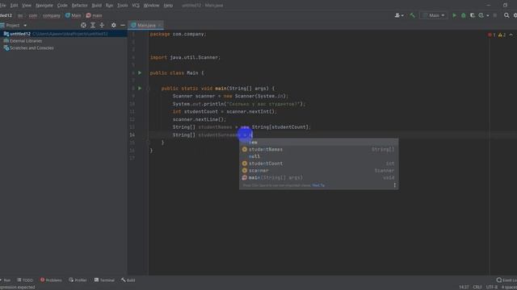The image size is (517, 290).
Task: Expand the inspections widget arrow in editor
Action: (x=511, y=35)
